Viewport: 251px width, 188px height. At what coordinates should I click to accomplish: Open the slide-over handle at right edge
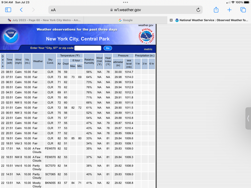248,118
